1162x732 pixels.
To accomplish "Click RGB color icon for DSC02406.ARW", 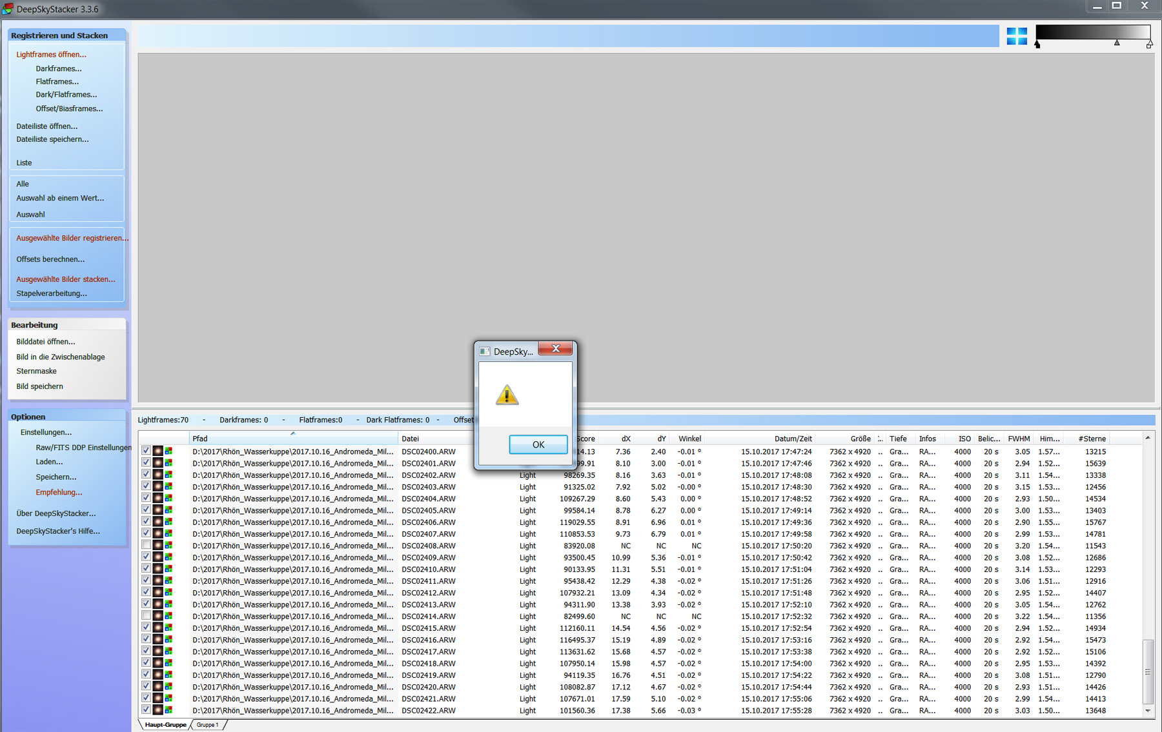I will click(168, 522).
